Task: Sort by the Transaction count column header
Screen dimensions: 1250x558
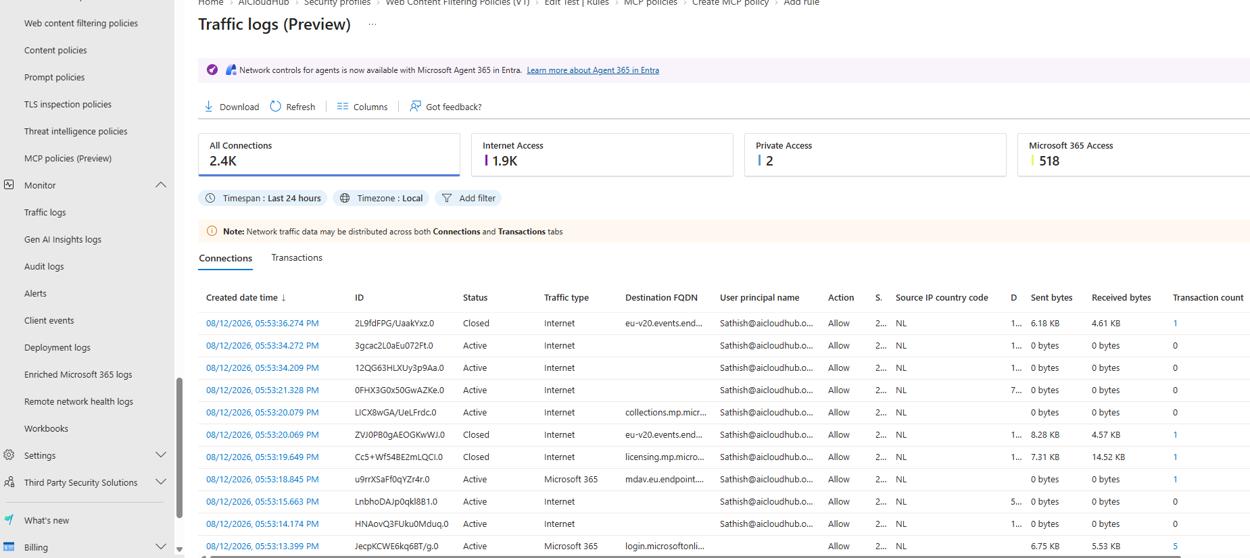Action: [1208, 298]
